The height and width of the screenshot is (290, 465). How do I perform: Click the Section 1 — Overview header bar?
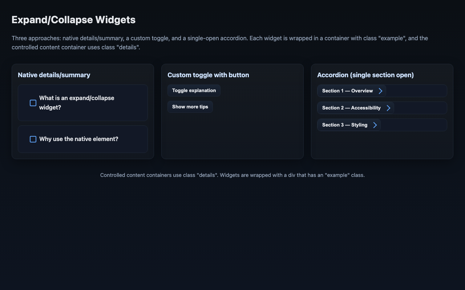348,91
